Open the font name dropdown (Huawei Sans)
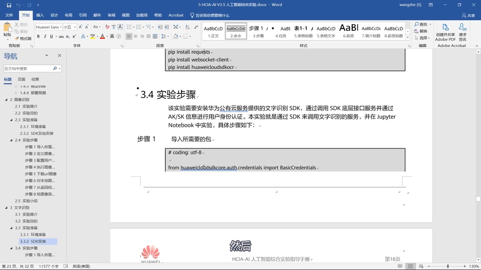 [x=61, y=27]
